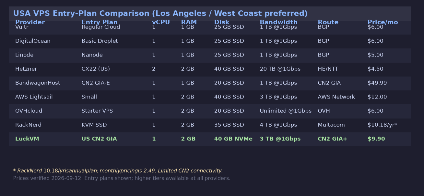The width and height of the screenshot is (424, 196).
Task: Click the $5.00 Linode price cell
Action: pos(375,55)
